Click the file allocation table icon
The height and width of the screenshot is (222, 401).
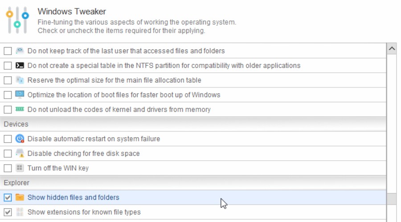pos(20,80)
